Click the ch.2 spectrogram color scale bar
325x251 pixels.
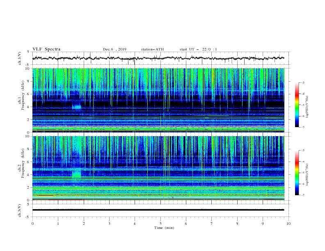coord(297,173)
